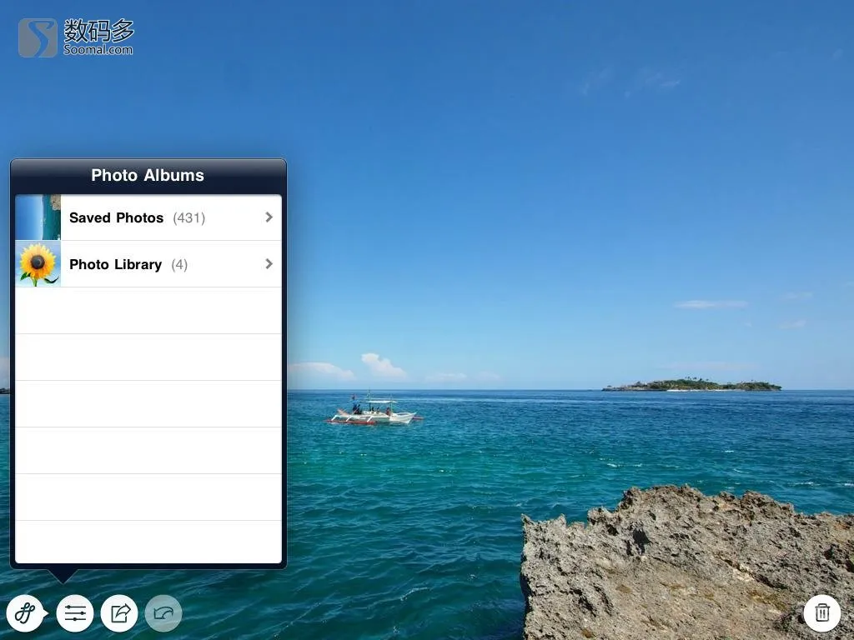
Task: Tap the share/export icon
Action: tap(119, 613)
